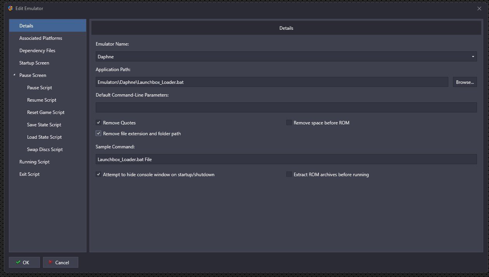Viewport: 489px width, 277px height.
Task: Select Associated Platforms in sidebar
Action: 41,38
